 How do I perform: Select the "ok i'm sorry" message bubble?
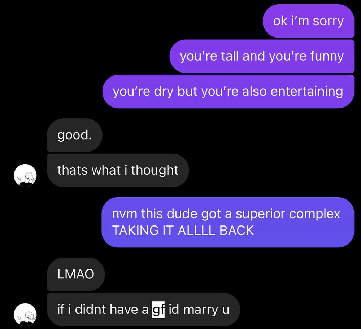[x=308, y=21]
